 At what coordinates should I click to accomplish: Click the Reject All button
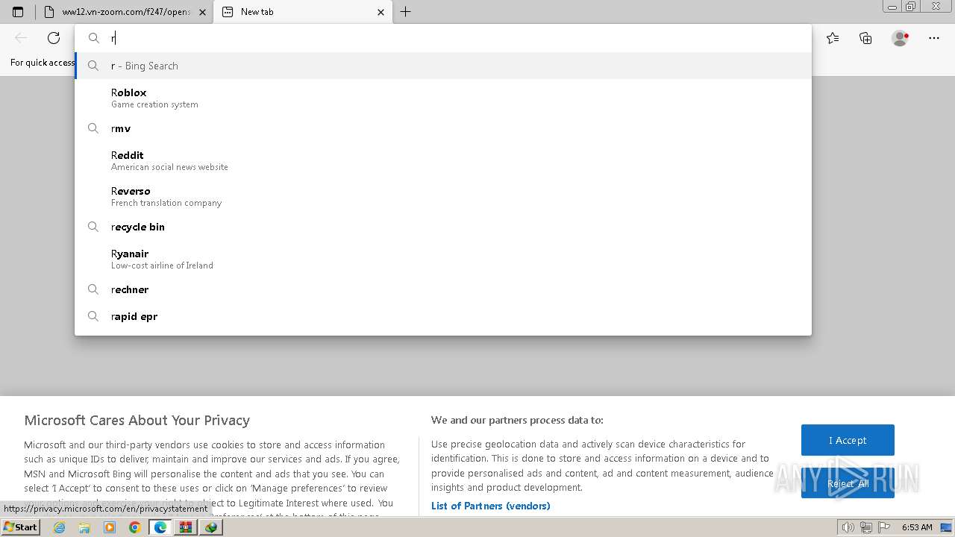[848, 483]
